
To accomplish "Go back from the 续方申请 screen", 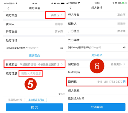I will pyautogui.click(x=8, y=8).
